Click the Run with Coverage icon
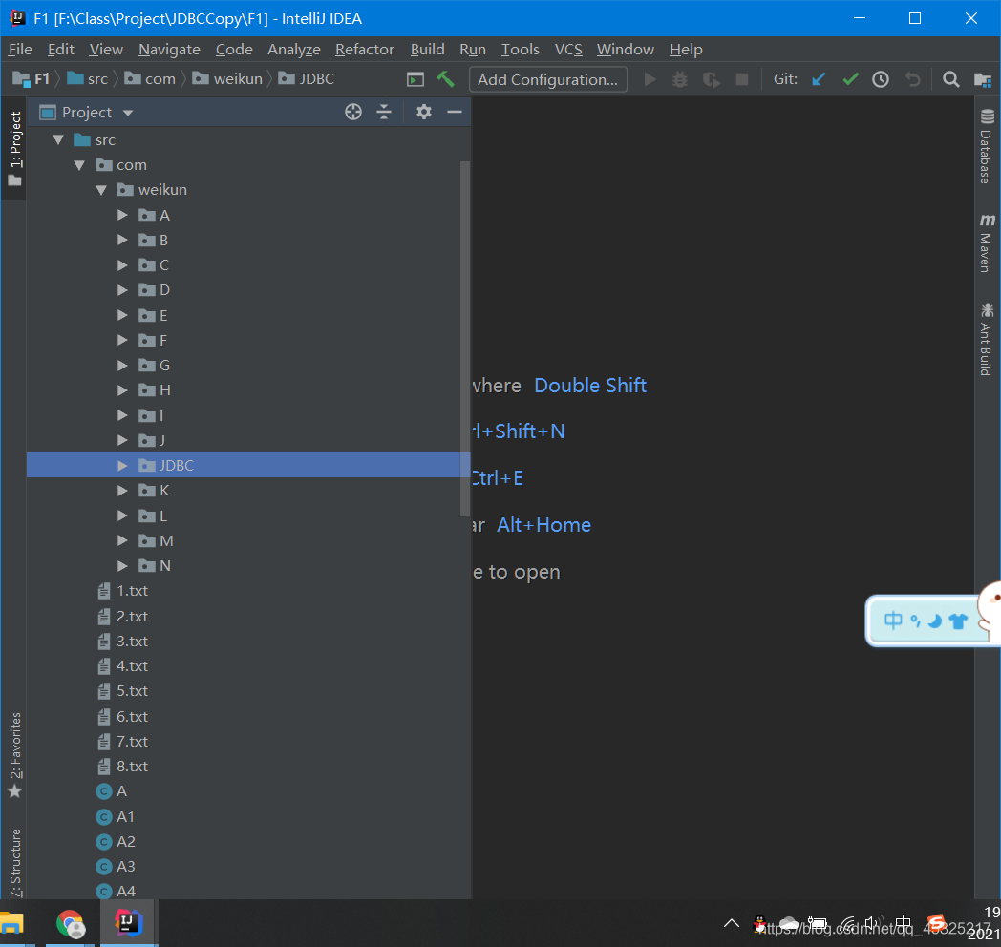The height and width of the screenshot is (947, 1001). click(712, 80)
